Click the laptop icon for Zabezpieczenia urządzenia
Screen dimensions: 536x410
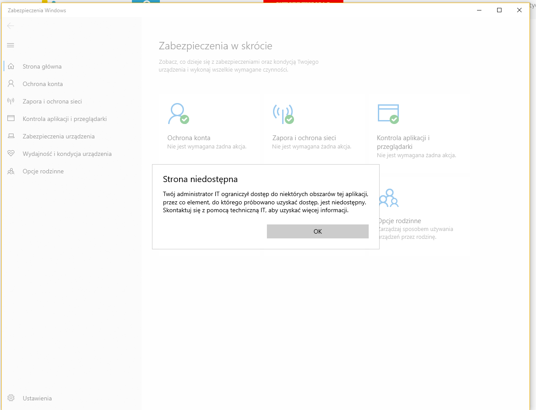11,136
